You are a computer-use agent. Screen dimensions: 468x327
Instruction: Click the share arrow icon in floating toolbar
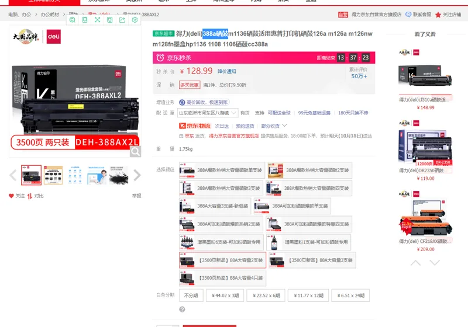coord(122,20)
